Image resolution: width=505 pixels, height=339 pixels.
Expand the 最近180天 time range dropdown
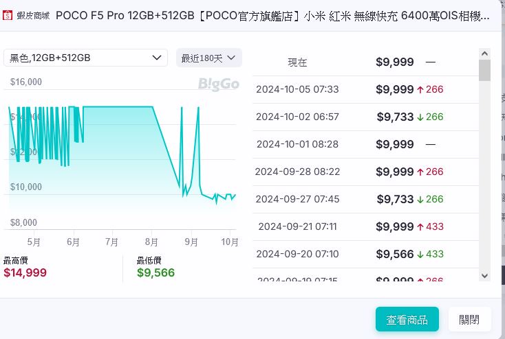click(x=208, y=58)
